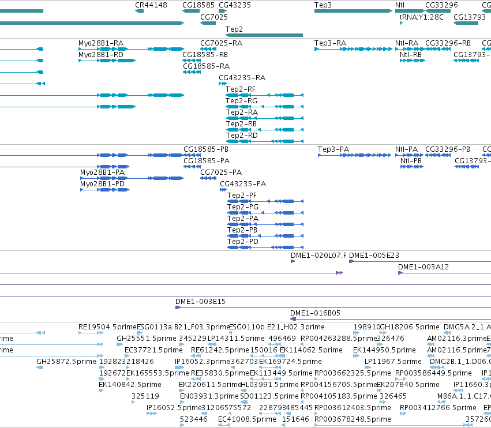The image size is (491, 428).
Task: Click the CR44148 gene label
Action: point(151,5)
